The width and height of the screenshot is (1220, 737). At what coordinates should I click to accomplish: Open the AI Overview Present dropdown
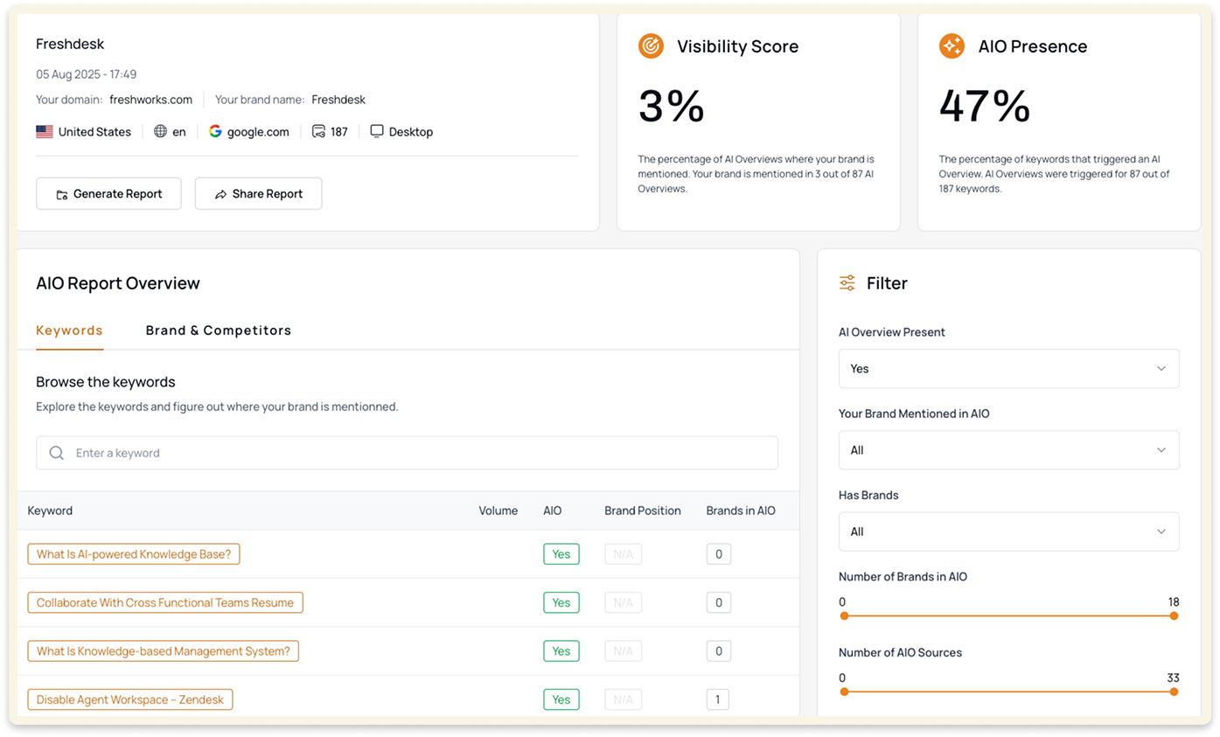pos(1008,369)
